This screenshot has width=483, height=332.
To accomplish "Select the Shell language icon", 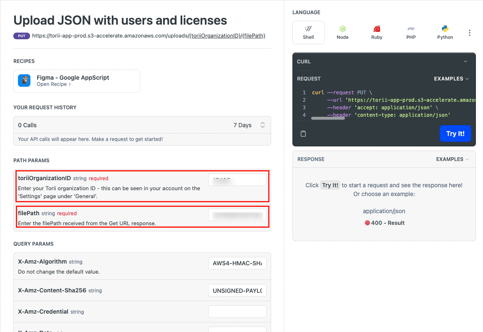I will pyautogui.click(x=308, y=29).
